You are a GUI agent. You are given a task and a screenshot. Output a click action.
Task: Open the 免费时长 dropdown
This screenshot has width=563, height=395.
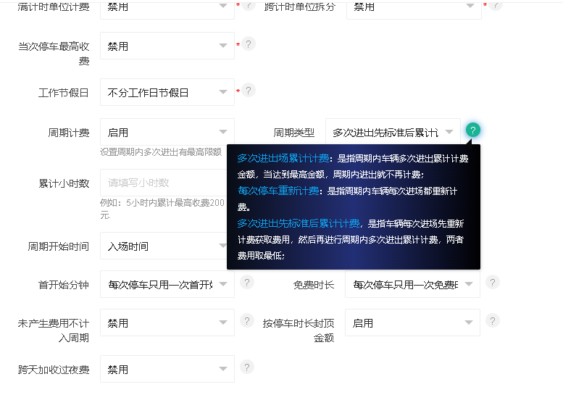(x=412, y=284)
